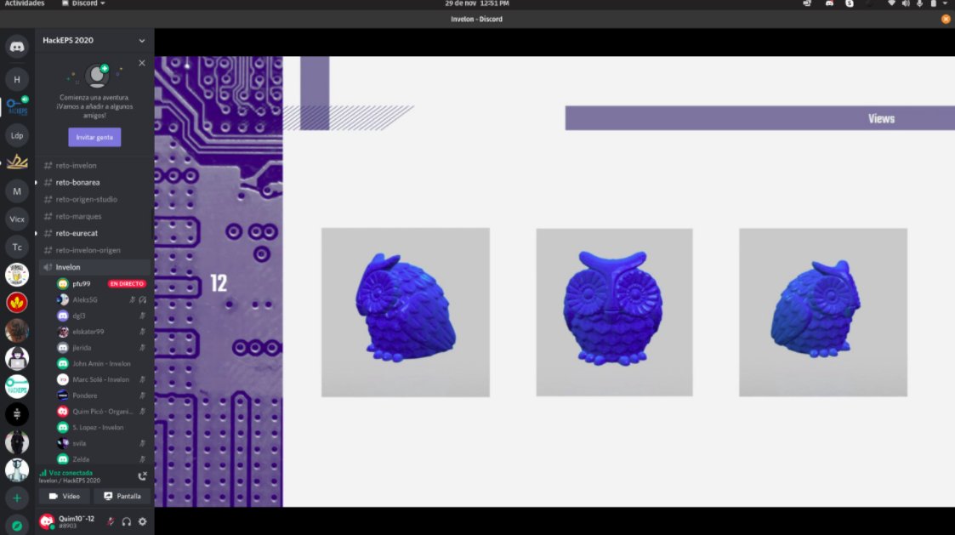Screen dimensions: 955x535
Task: Open the 'M' server
Action: coord(17,191)
